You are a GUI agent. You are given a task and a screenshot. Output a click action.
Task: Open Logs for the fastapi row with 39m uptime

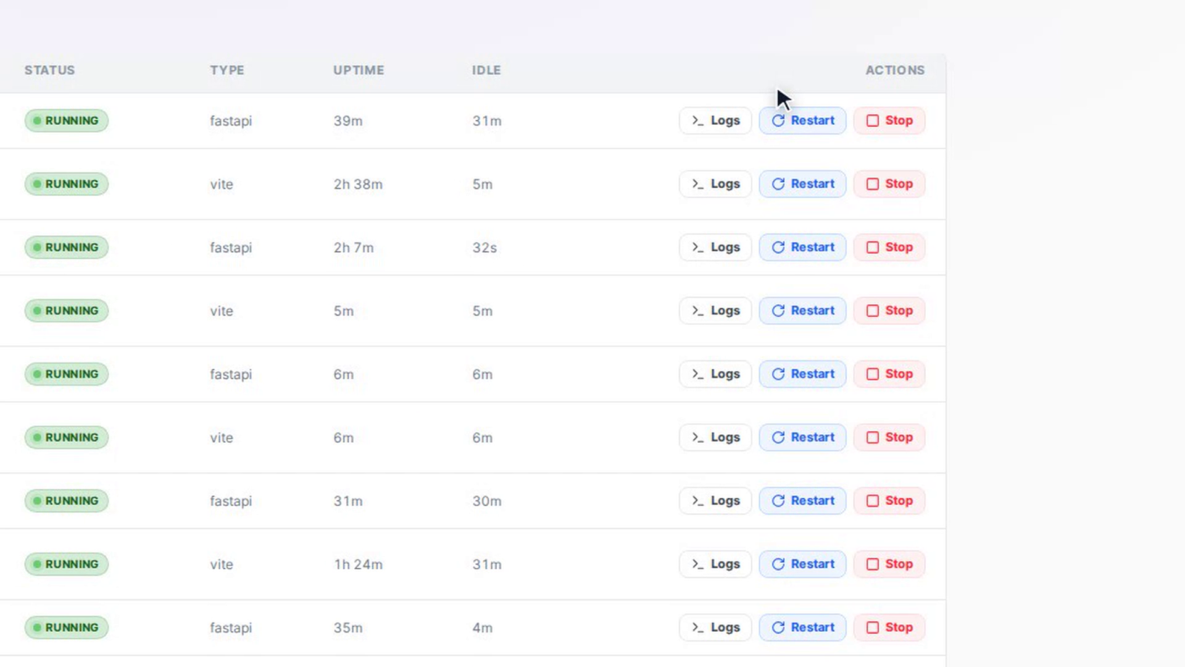tap(715, 120)
